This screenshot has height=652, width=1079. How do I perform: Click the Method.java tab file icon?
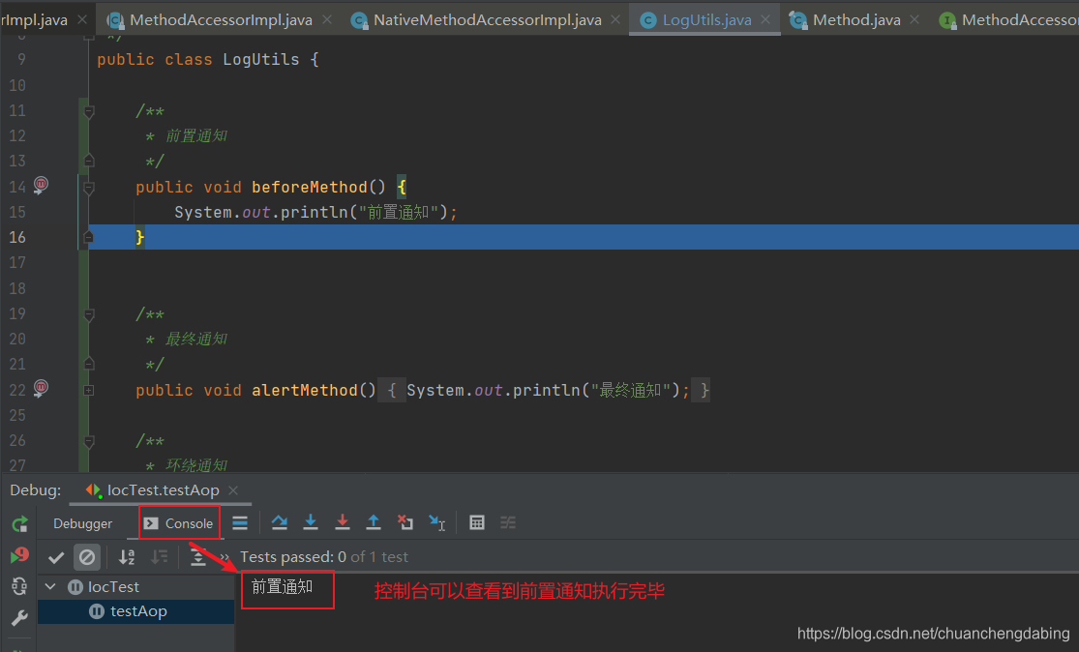(x=798, y=20)
